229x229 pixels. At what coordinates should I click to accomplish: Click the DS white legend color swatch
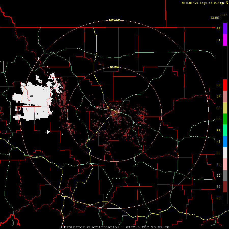point(225,153)
